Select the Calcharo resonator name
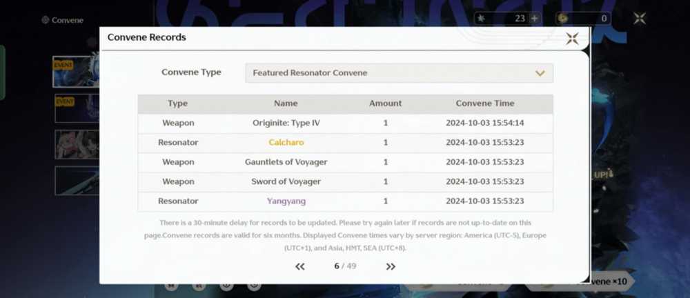This screenshot has height=298, width=690. (x=286, y=142)
